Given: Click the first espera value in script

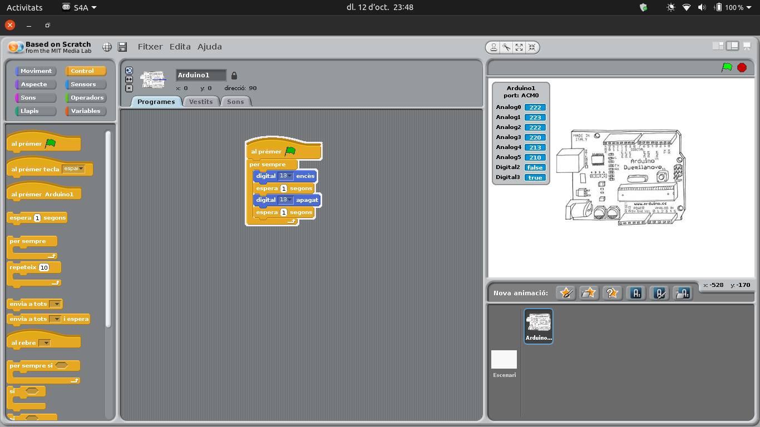Looking at the screenshot, I should click(284, 188).
